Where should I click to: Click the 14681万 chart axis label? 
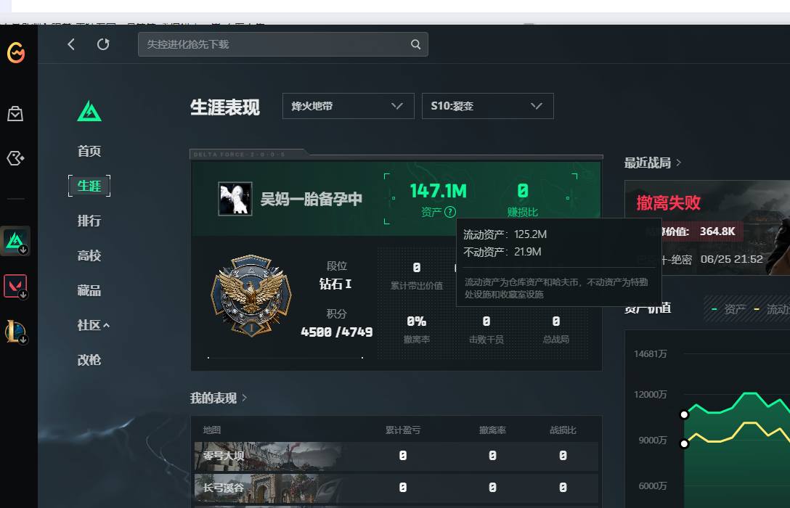(x=651, y=354)
